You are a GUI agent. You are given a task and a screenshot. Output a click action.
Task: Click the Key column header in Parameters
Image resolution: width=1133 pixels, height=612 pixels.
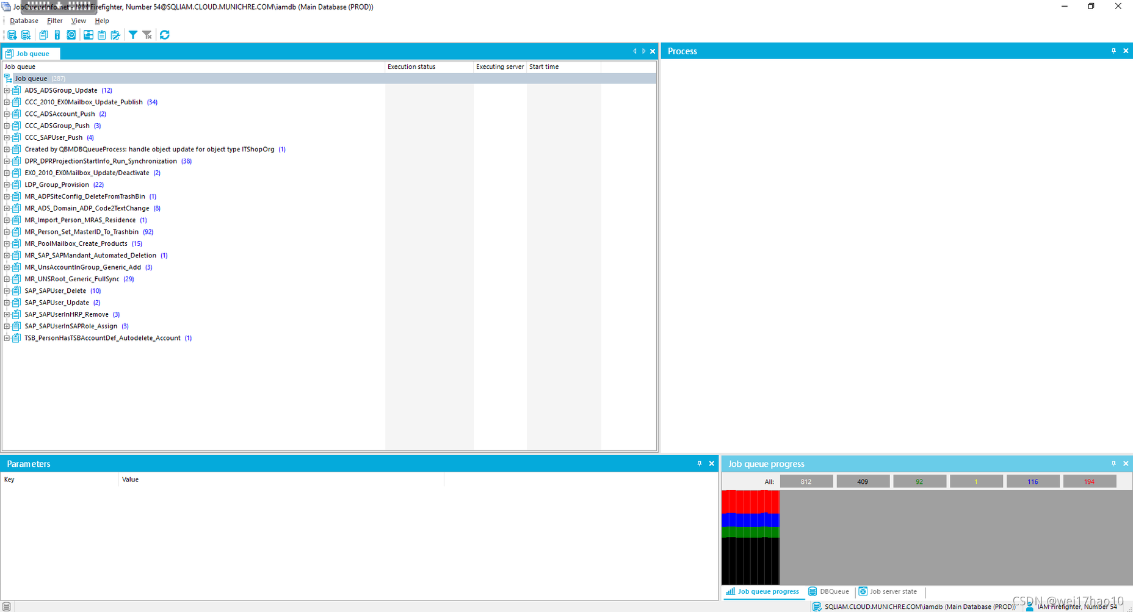pos(59,480)
